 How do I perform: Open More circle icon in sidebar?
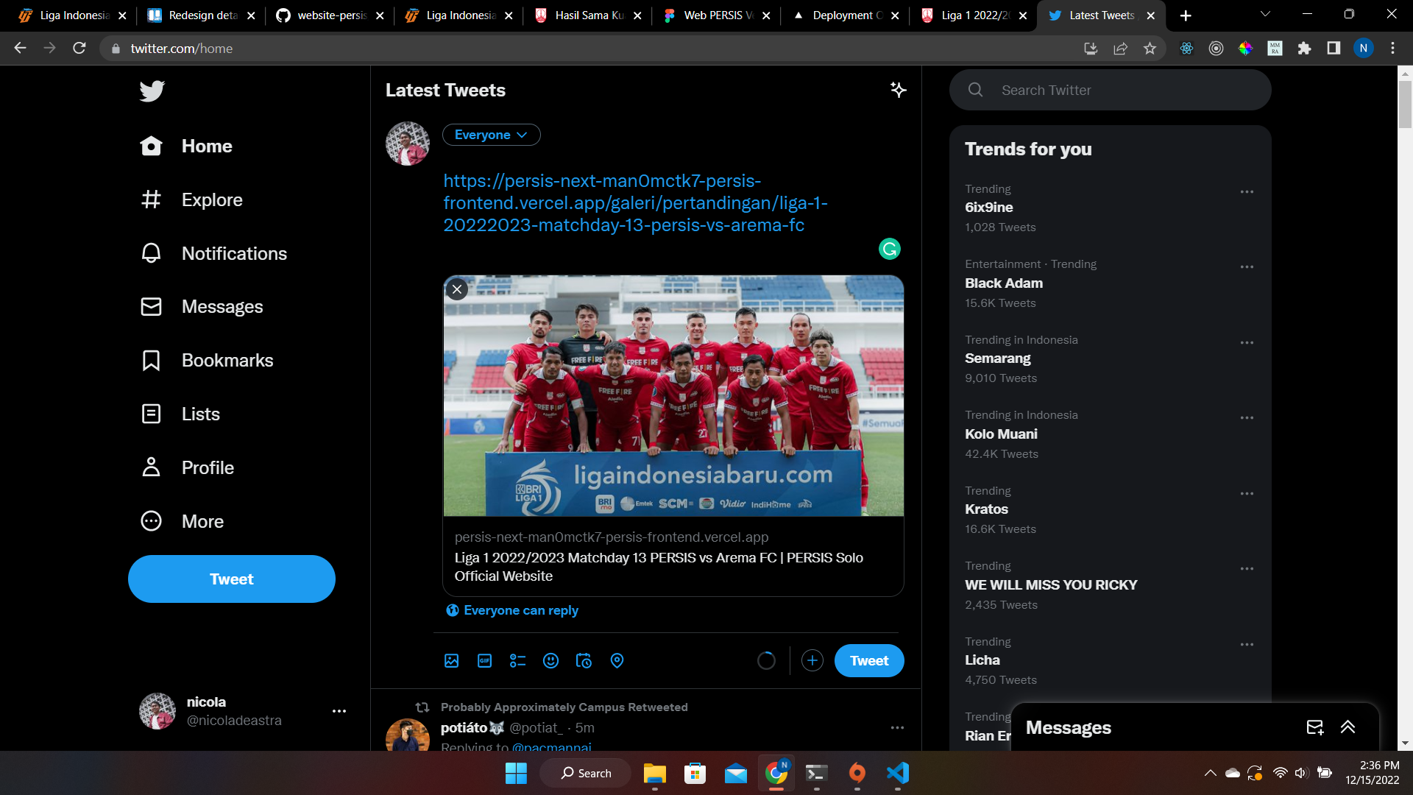[x=151, y=521]
